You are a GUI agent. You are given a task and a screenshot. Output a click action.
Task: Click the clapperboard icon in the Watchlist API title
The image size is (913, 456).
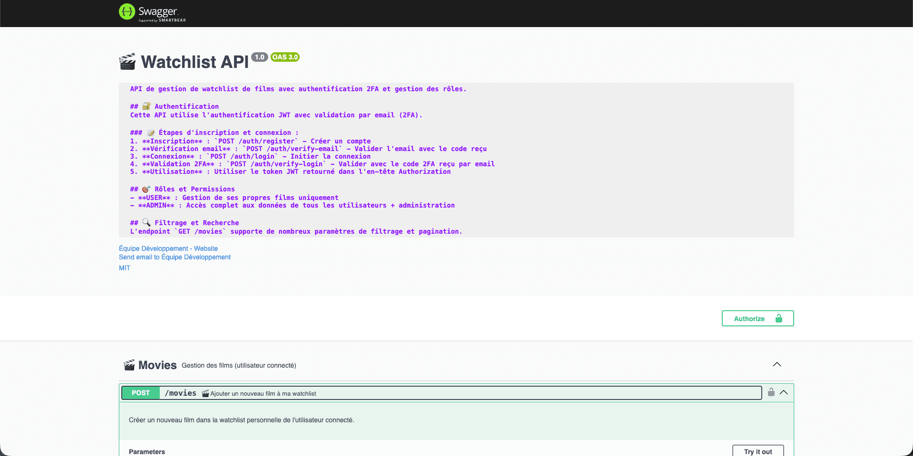(127, 61)
